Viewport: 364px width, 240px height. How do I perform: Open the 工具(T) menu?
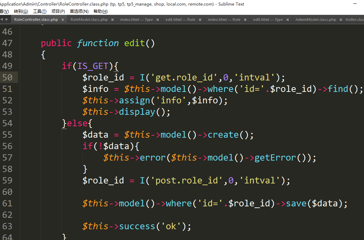(39, 11)
